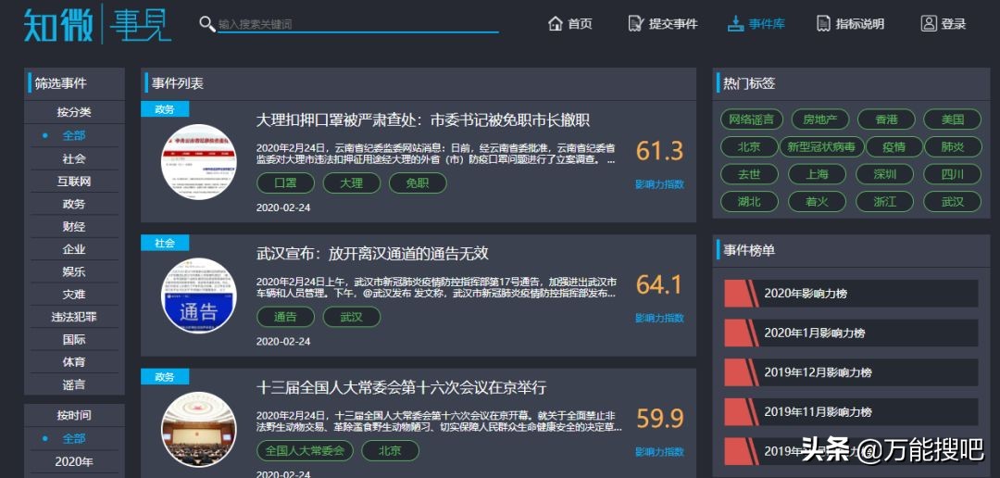Viewport: 1000px width, 478px height.
Task: Select 全部 under 按分类 filter
Action: pos(74,135)
